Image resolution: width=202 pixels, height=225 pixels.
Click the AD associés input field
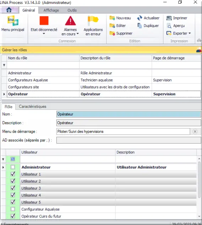pos(129,140)
